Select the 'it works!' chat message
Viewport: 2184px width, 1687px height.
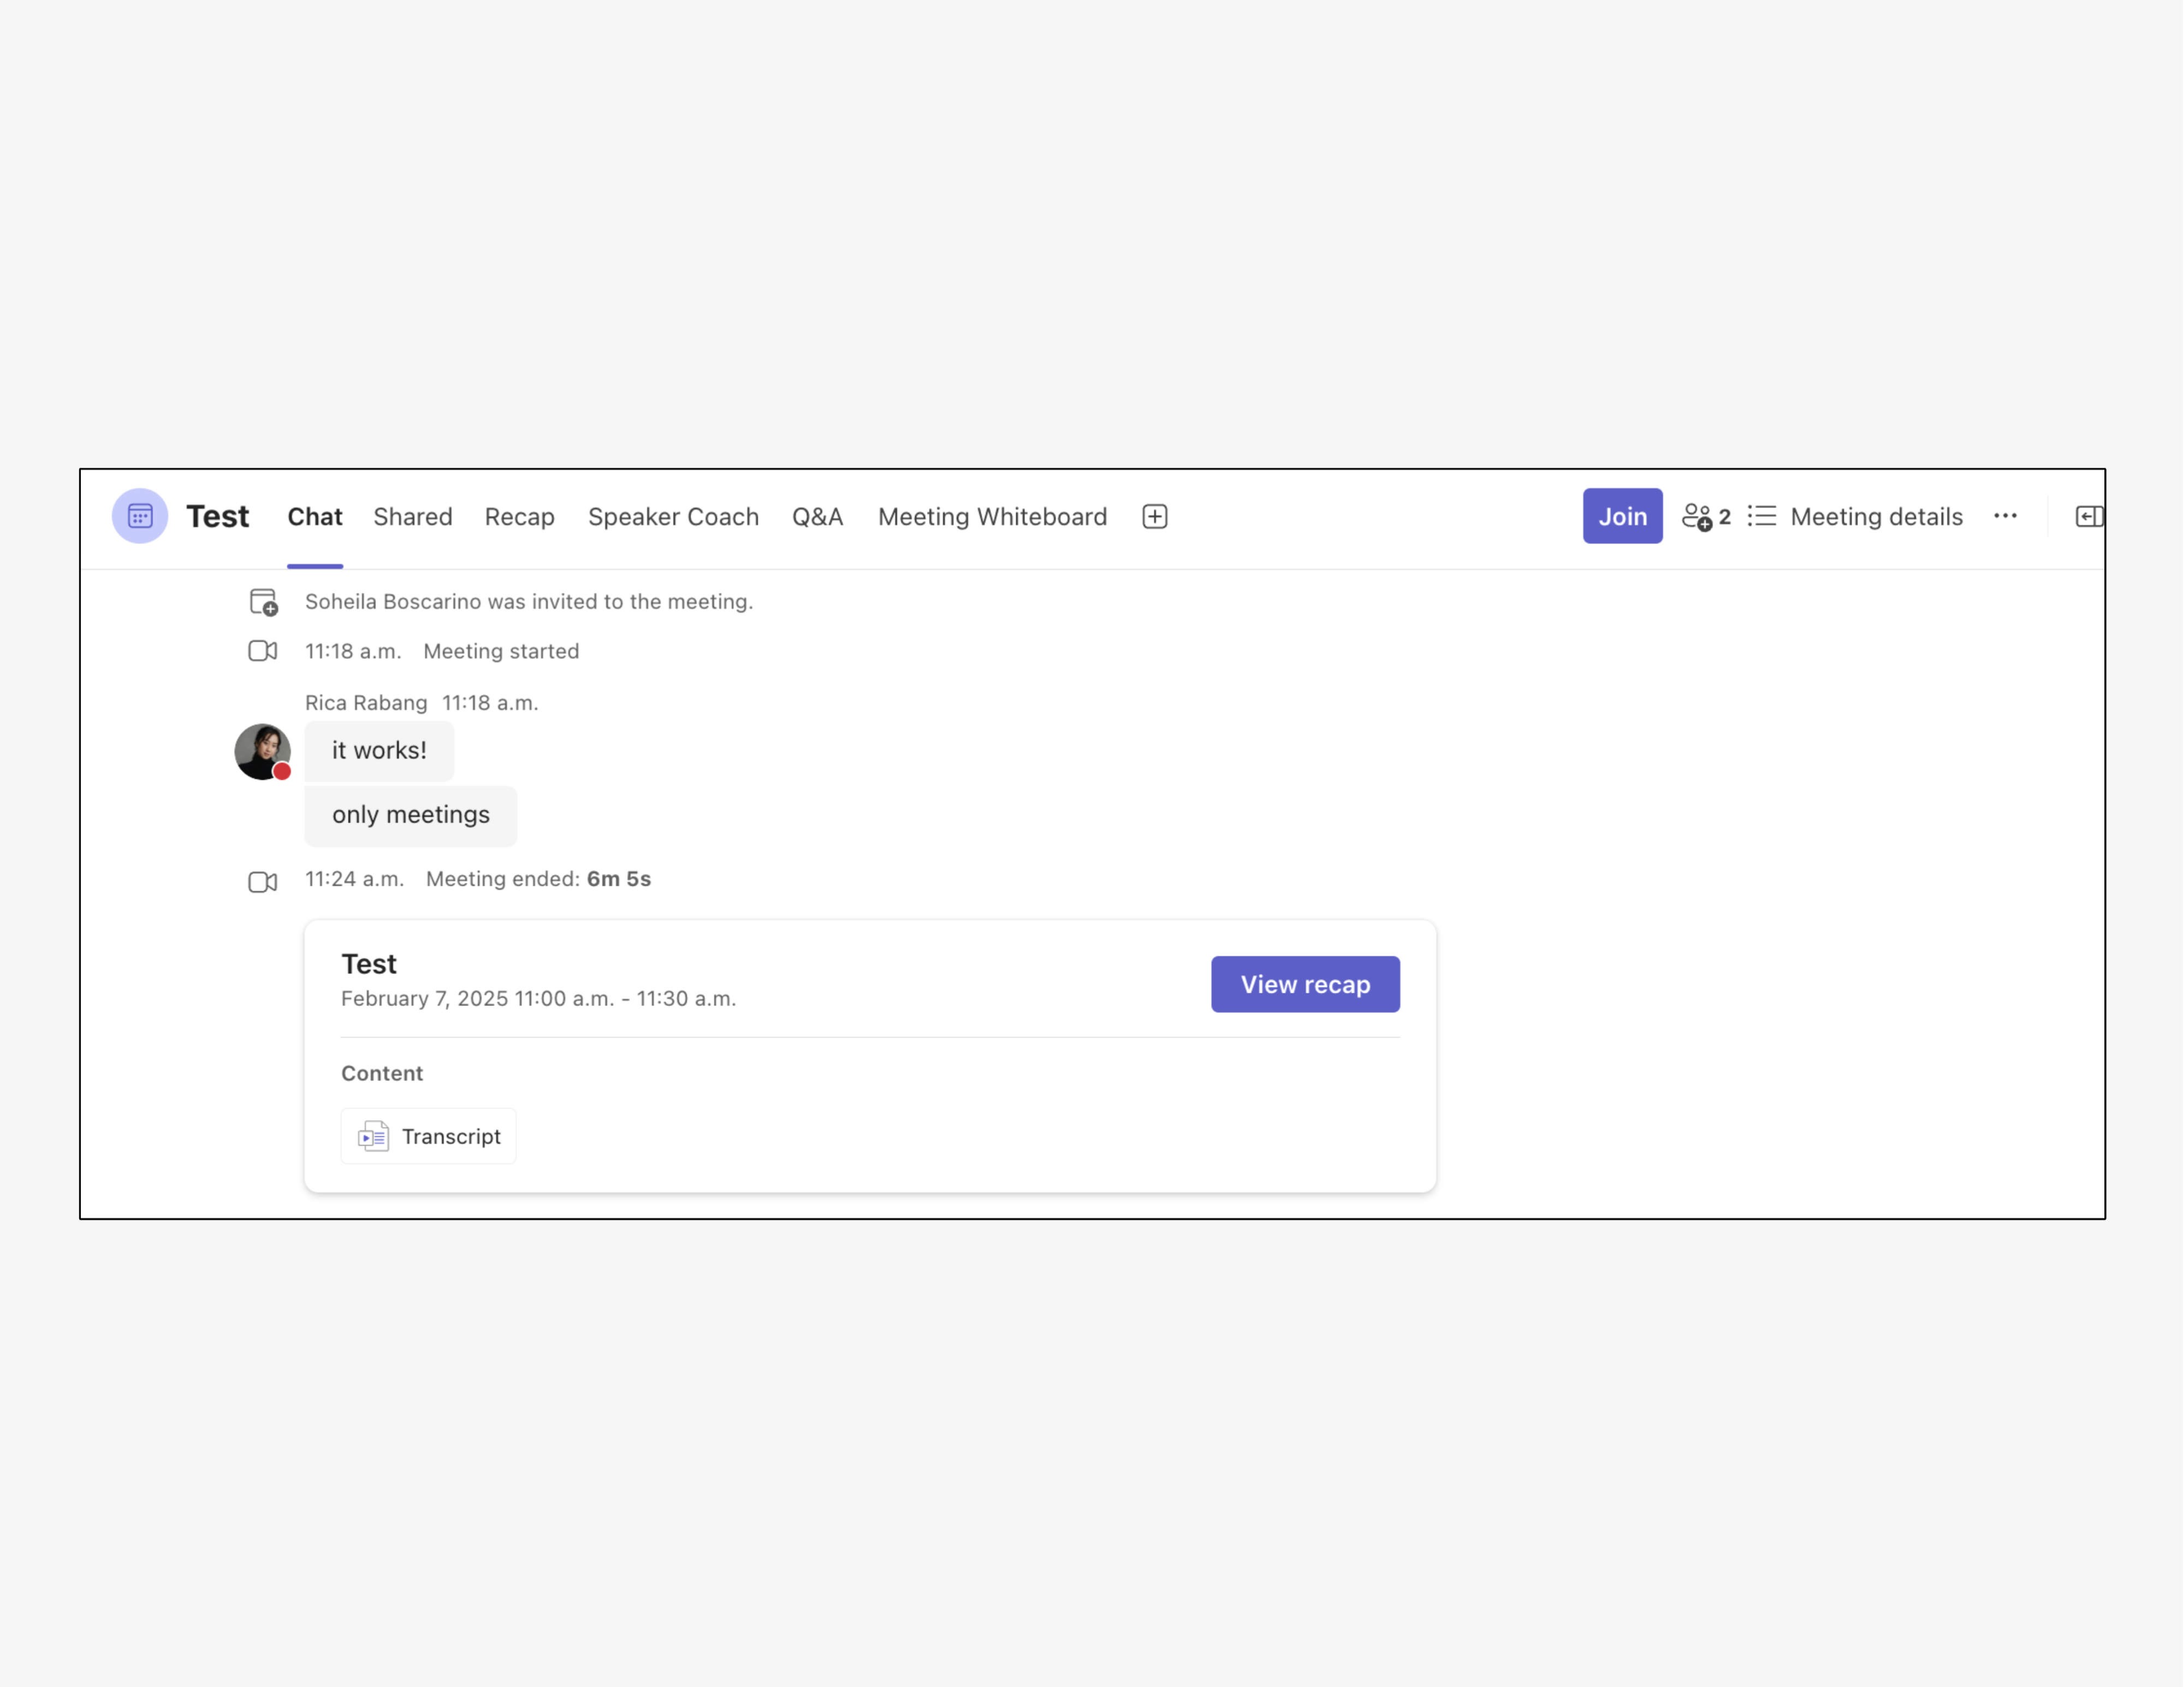[x=379, y=750]
